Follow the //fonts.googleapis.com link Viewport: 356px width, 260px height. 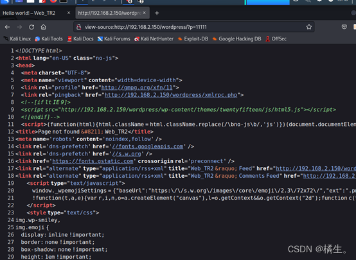coord(148,146)
